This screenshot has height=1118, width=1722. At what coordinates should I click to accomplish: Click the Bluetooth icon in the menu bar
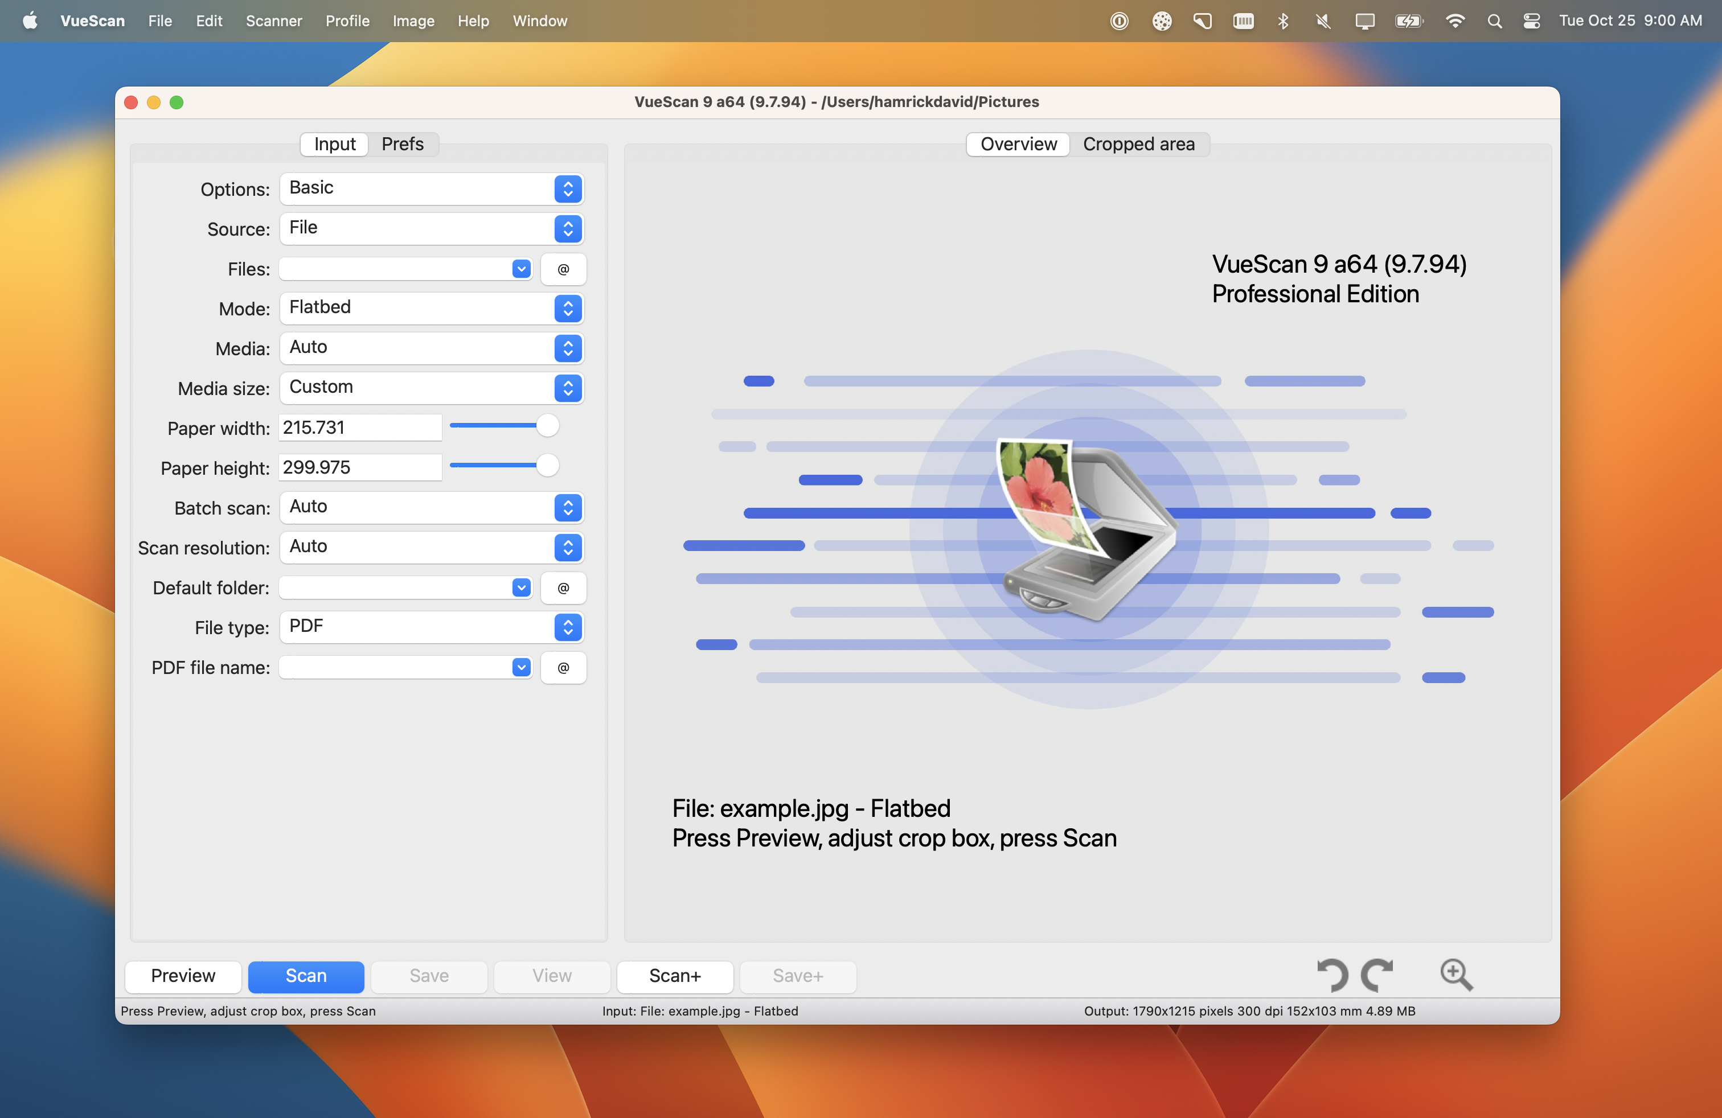click(1284, 20)
